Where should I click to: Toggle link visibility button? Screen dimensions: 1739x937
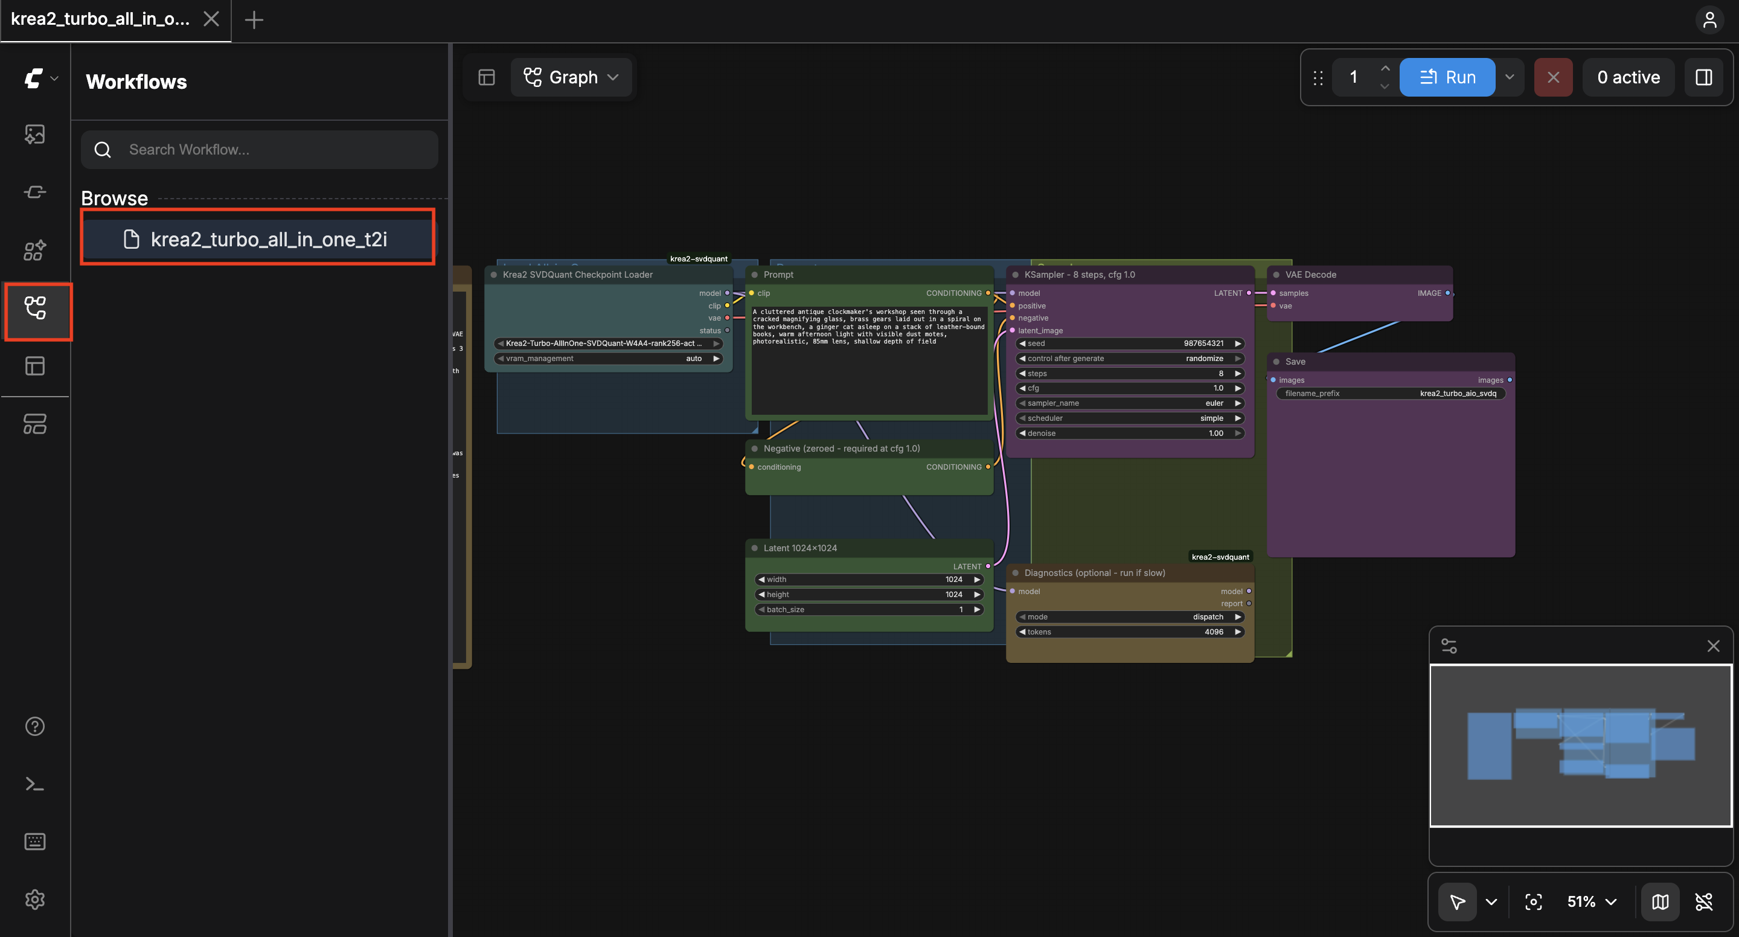1704,902
